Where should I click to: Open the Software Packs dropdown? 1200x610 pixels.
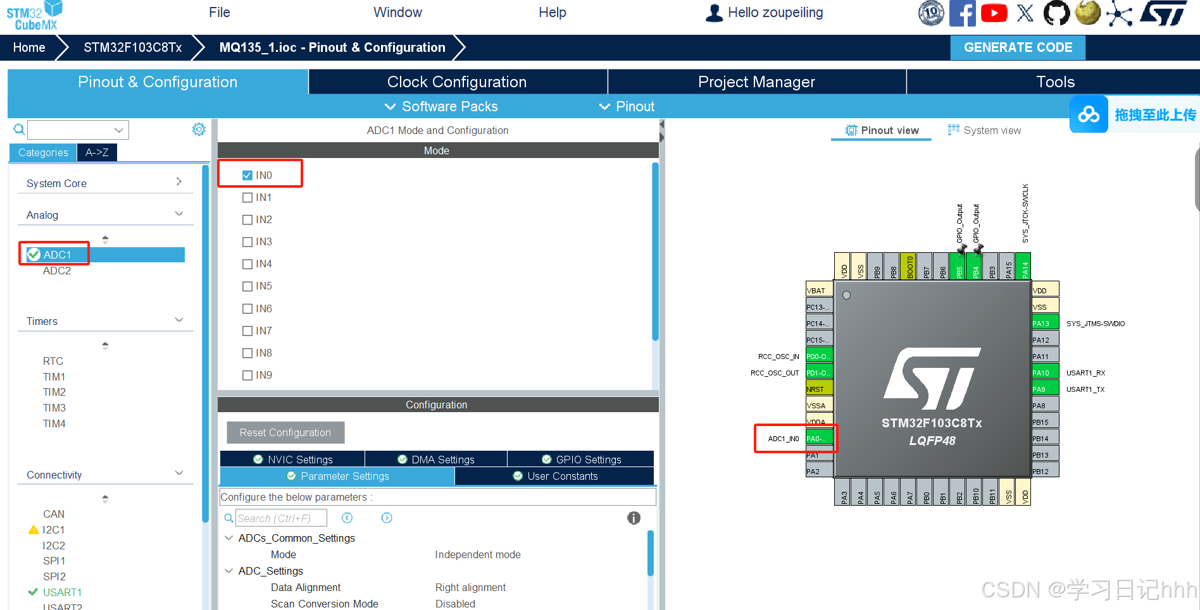pyautogui.click(x=441, y=106)
